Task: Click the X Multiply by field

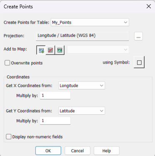Action: [55, 95]
